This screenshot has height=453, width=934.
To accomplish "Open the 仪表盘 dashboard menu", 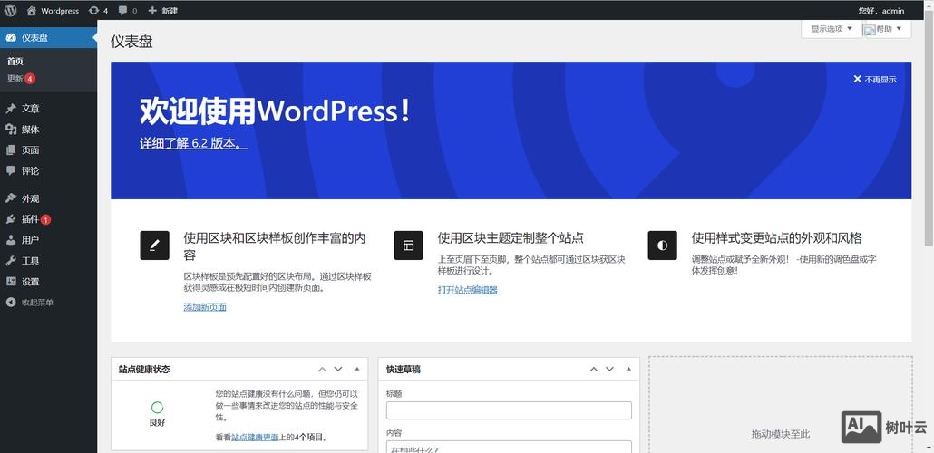I will pos(48,37).
